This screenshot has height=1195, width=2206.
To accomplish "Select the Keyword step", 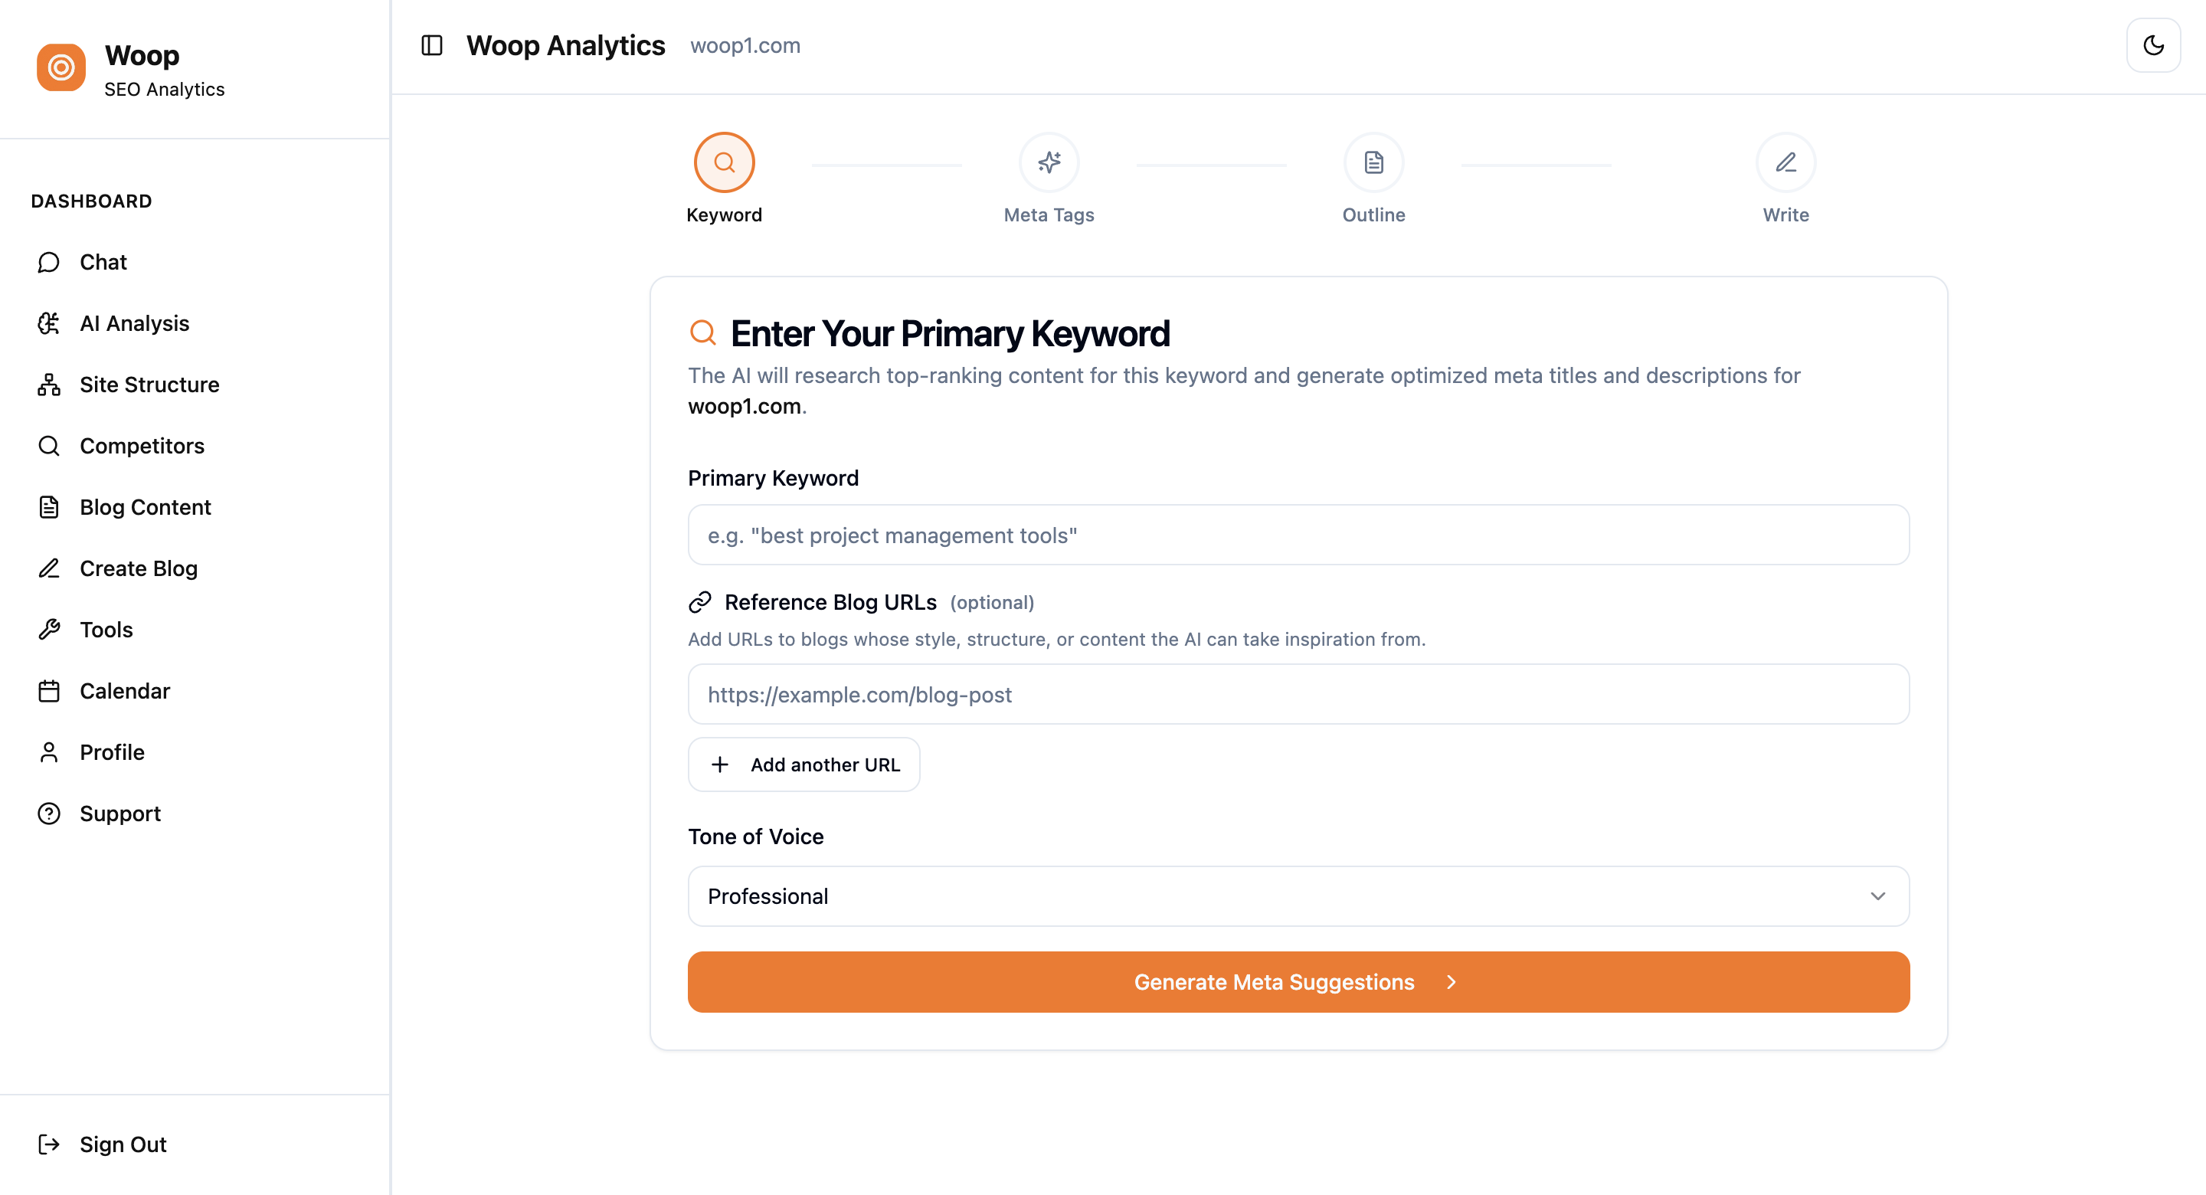I will (x=724, y=162).
